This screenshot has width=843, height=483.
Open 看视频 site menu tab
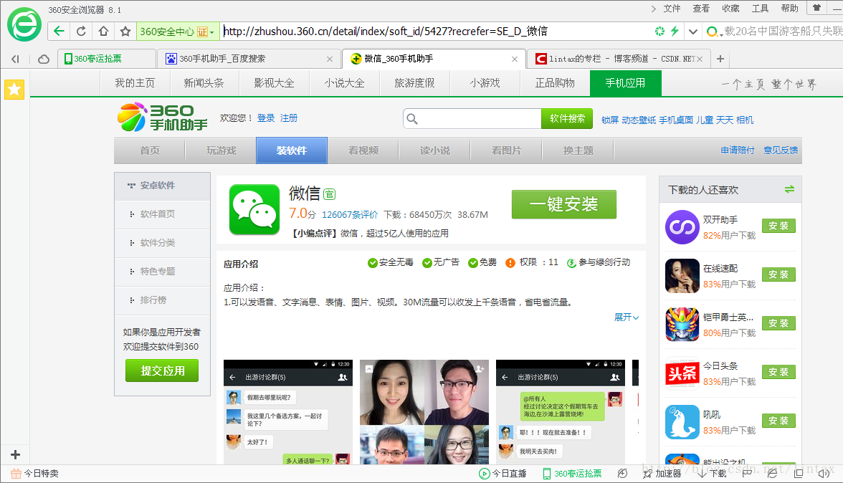click(363, 150)
